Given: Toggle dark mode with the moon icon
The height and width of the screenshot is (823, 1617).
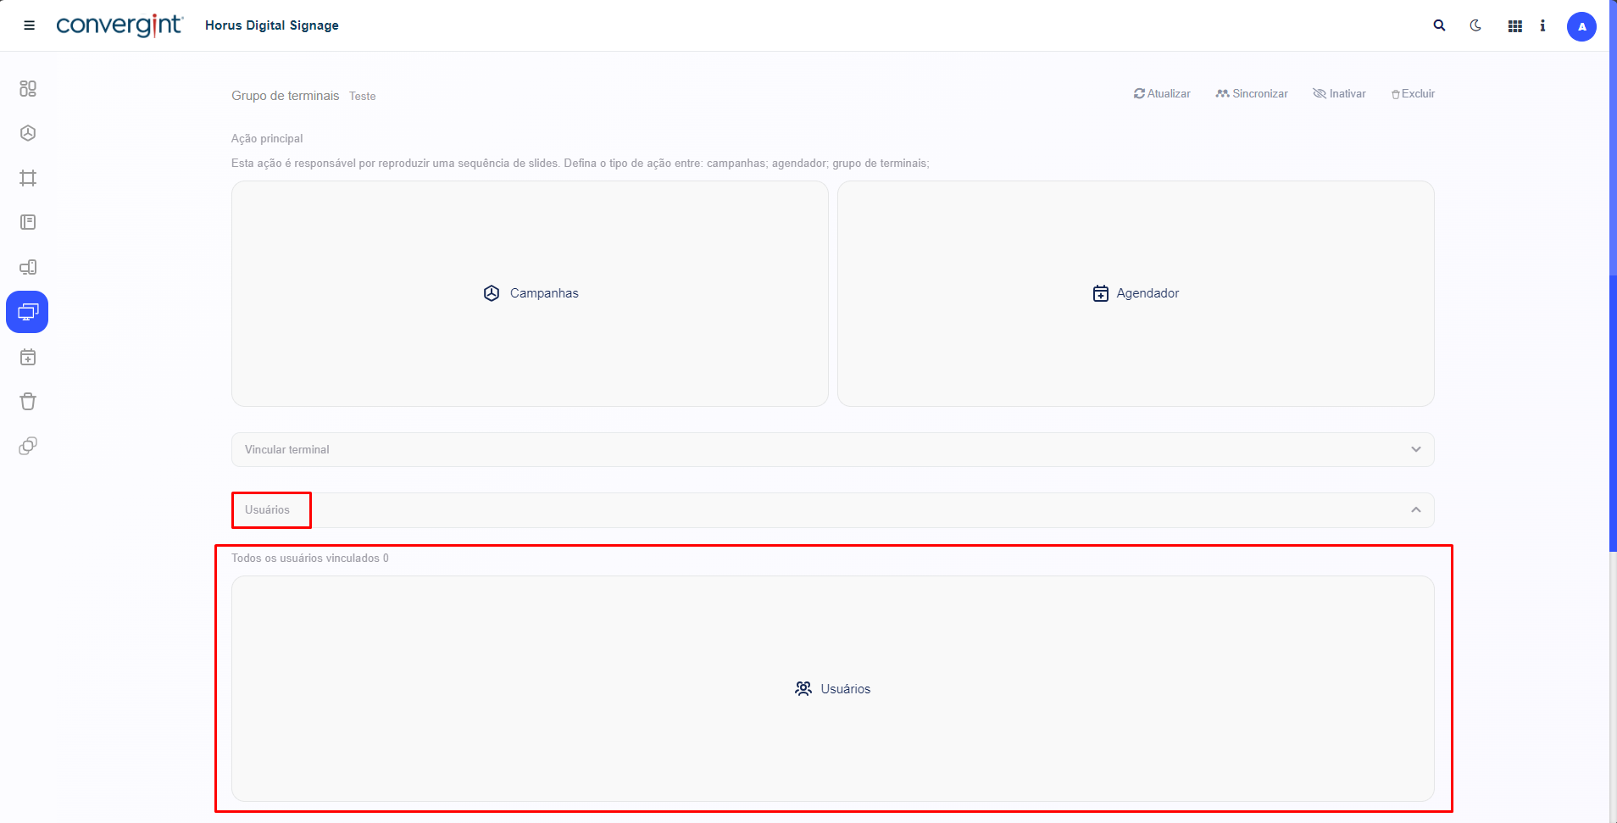Looking at the screenshot, I should point(1475,25).
